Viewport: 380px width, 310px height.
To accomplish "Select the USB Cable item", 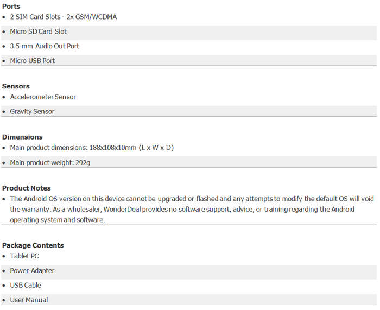I will click(26, 285).
